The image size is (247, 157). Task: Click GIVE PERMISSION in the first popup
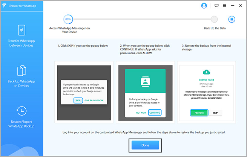[x=94, y=101]
